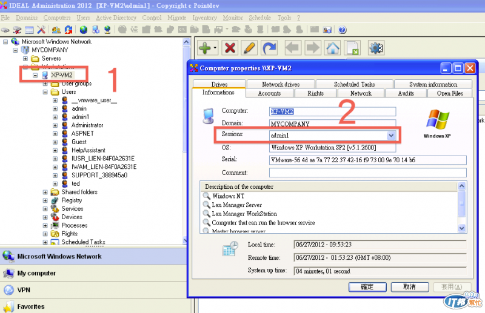485x313 pixels.
Task: Open the Inventory menu
Action: click(x=204, y=18)
